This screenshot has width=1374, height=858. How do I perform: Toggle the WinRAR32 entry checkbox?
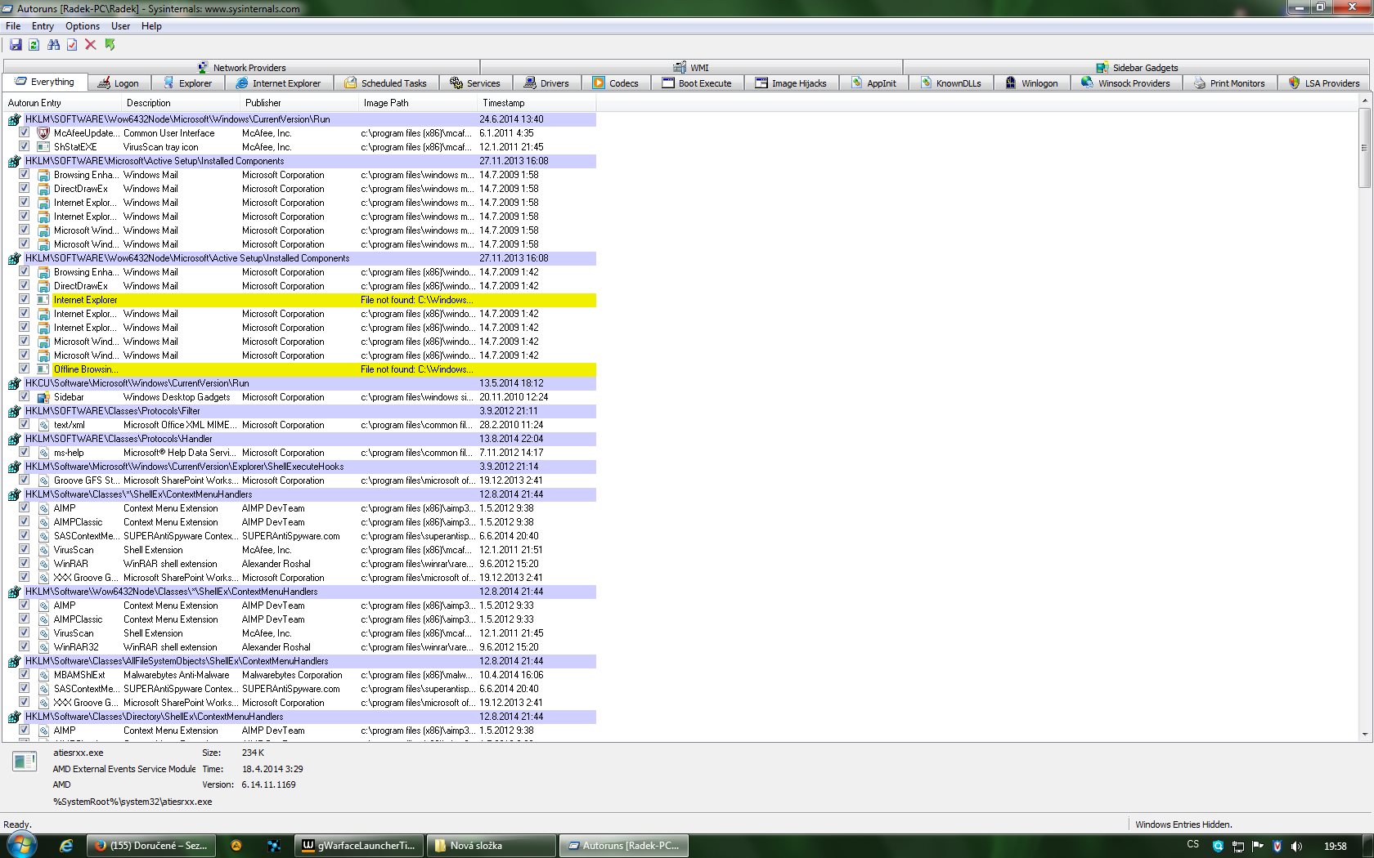24,646
